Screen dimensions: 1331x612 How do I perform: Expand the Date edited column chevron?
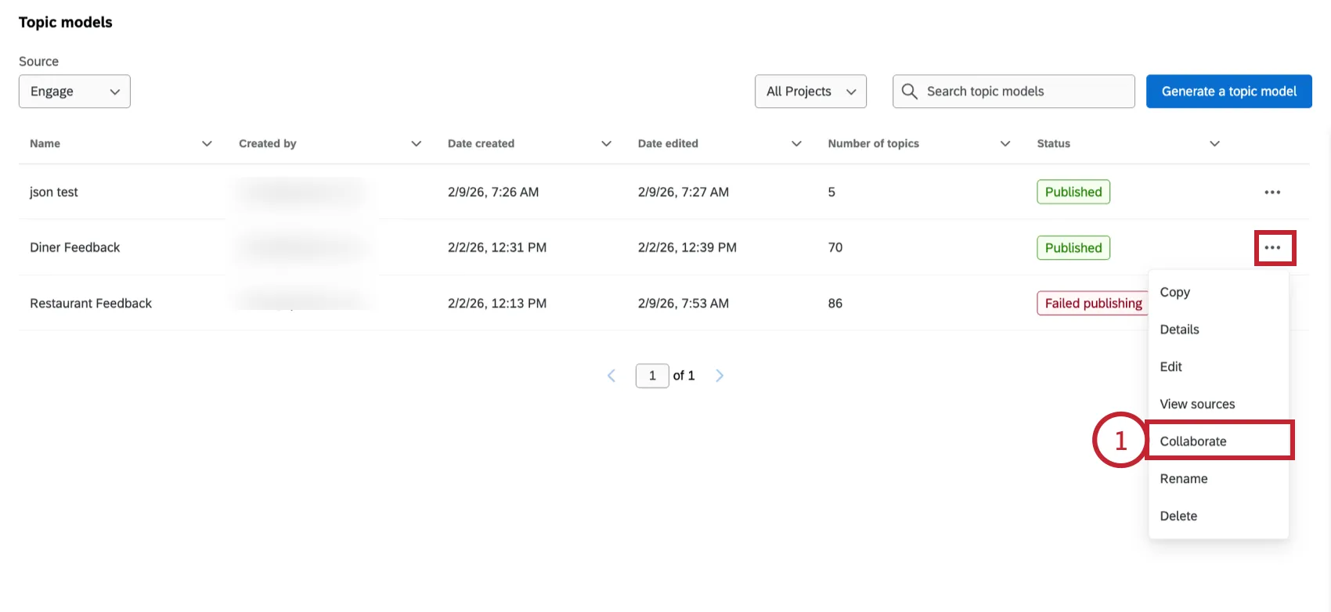[x=796, y=144]
